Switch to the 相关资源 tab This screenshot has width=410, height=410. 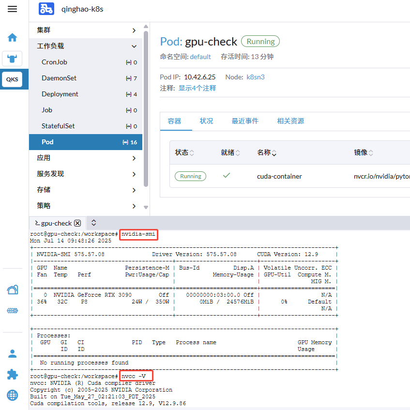coord(290,121)
